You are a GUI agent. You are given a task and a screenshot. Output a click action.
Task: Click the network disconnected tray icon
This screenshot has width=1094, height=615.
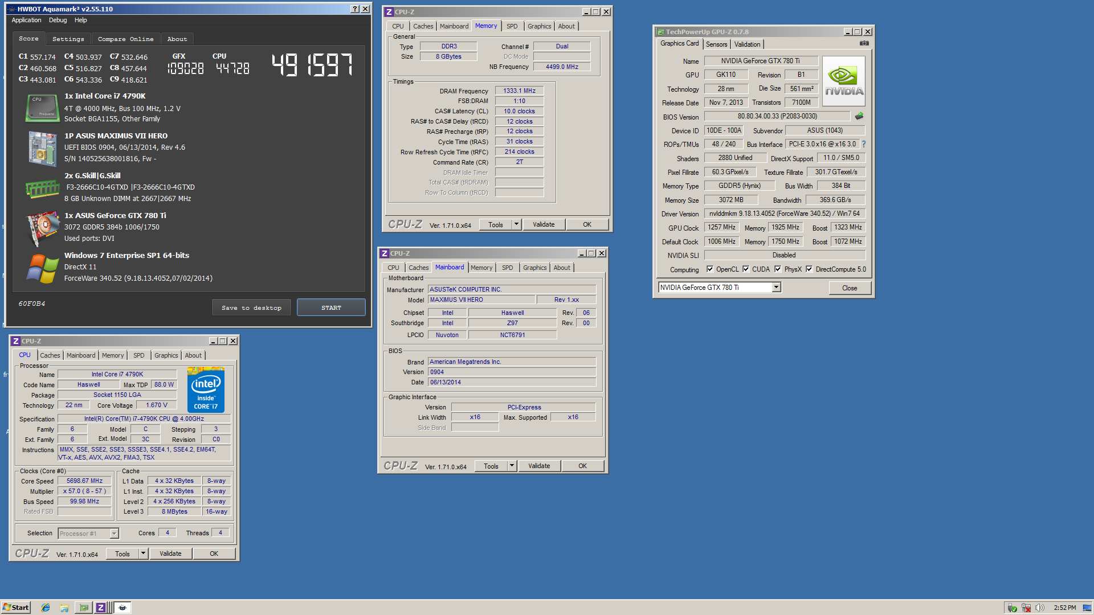pos(1026,608)
